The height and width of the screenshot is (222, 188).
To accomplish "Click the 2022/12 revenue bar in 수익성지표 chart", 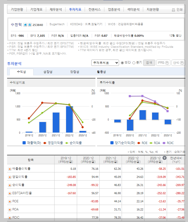I will 69,119.
